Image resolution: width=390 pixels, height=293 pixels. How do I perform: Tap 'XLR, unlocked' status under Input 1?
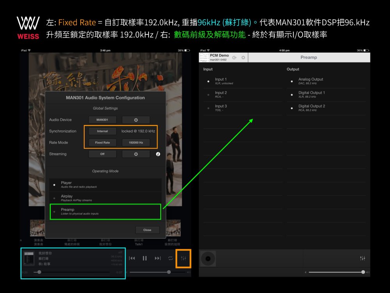coord(224,84)
